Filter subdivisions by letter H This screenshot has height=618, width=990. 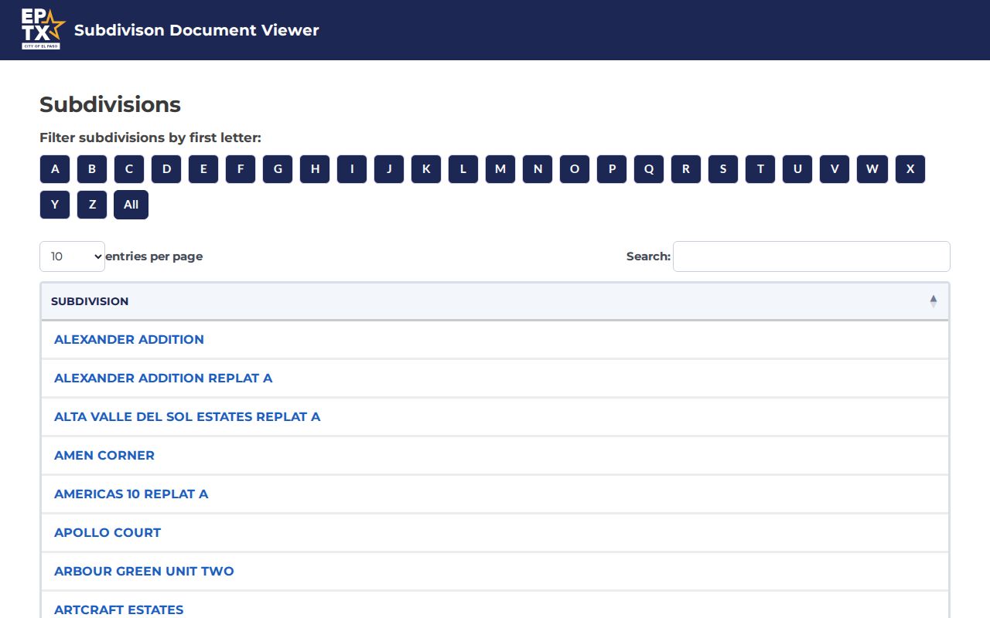315,169
